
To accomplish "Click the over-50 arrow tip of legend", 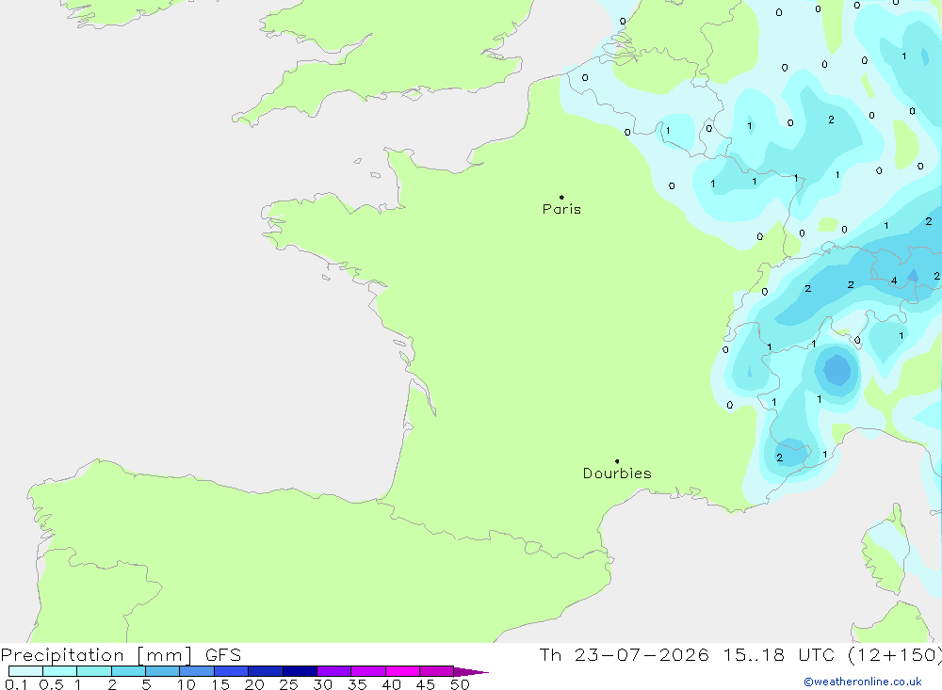I will (471, 671).
